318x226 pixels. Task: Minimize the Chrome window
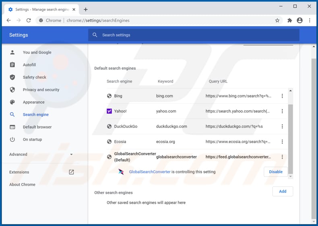tap(281, 6)
